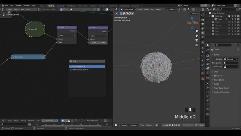
Task: Open the modifier wrench properties tab
Action: (207, 88)
